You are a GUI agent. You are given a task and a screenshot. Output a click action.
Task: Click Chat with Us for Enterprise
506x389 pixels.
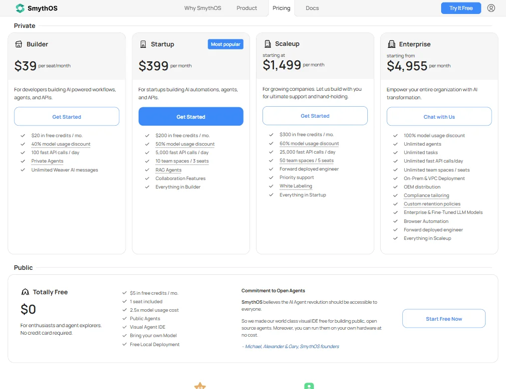439,116
